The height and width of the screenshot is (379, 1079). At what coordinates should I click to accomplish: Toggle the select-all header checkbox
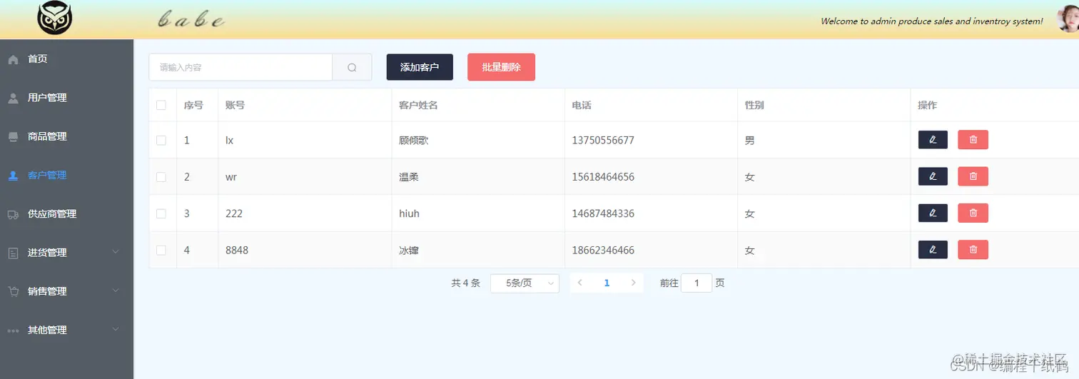click(161, 105)
